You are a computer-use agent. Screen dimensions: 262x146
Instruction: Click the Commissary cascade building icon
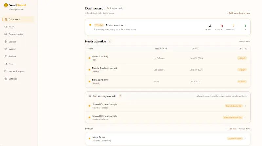pos(90,96)
